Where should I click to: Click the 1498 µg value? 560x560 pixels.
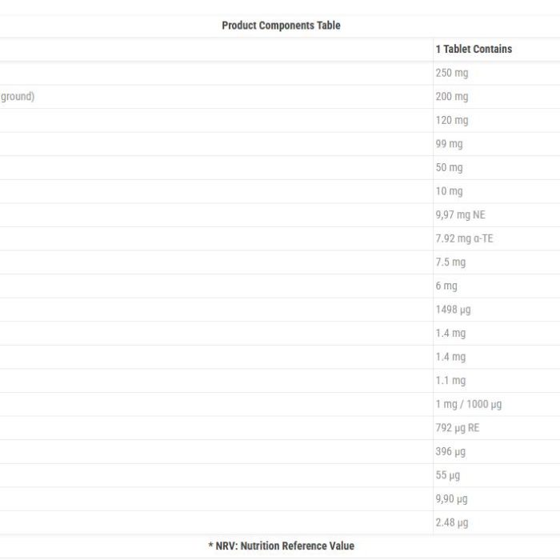454,310
